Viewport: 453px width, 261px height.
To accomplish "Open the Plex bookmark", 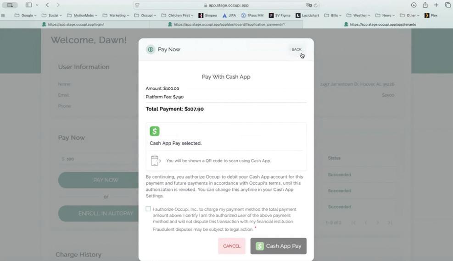I will click(x=431, y=15).
